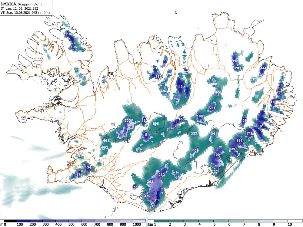The width and height of the screenshot is (303, 227).
Task: Click the visibility value '363' on the map
Action: pyautogui.click(x=150, y=182)
